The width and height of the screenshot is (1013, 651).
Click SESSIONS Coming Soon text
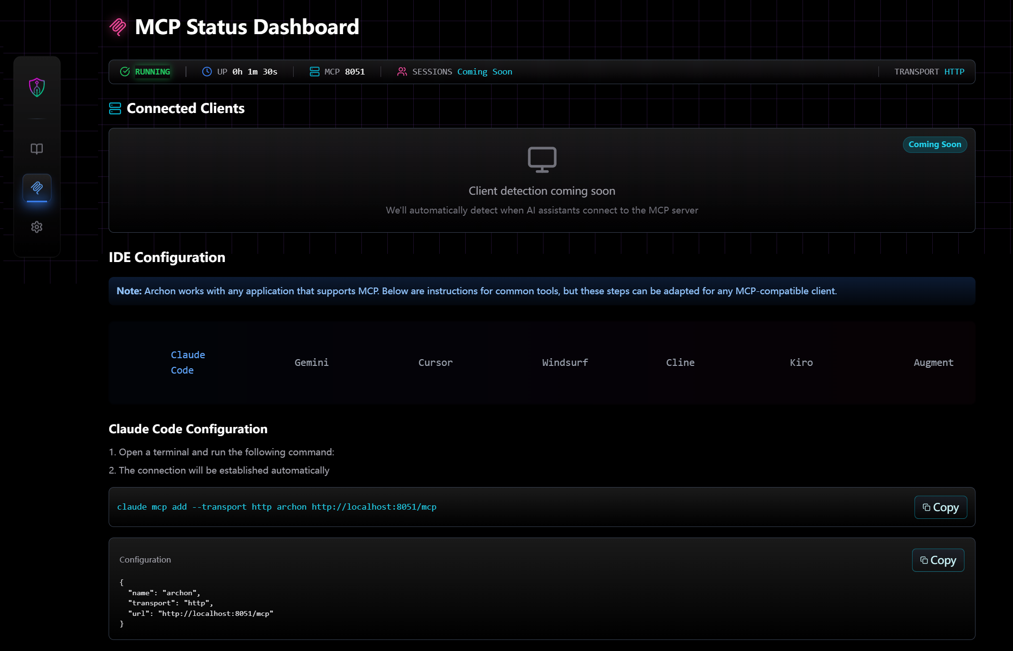[x=462, y=72]
